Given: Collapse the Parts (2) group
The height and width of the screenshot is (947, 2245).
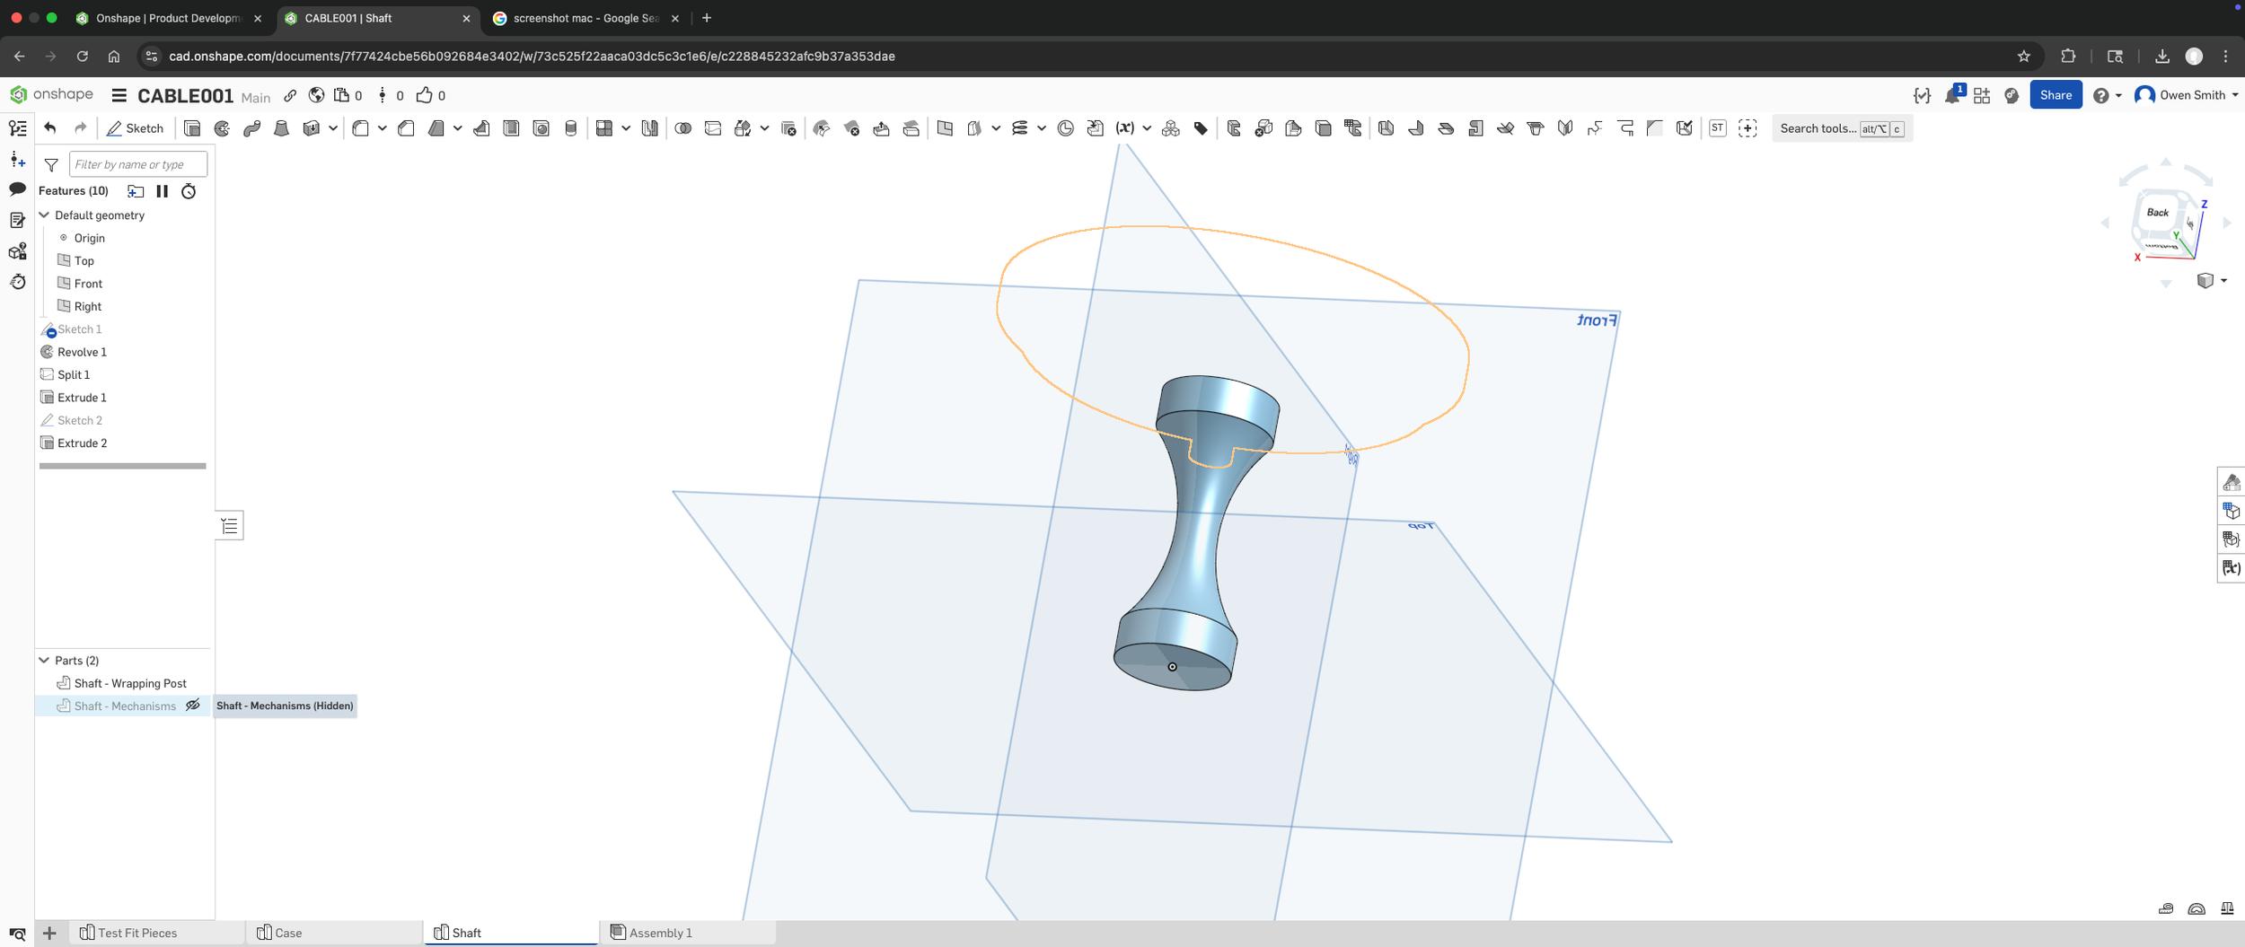Looking at the screenshot, I should (44, 660).
